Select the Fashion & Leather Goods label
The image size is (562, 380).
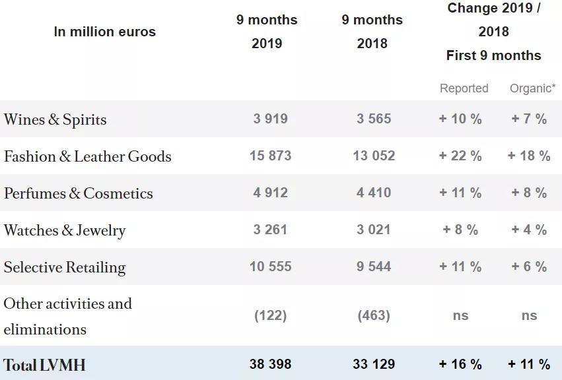(x=87, y=156)
